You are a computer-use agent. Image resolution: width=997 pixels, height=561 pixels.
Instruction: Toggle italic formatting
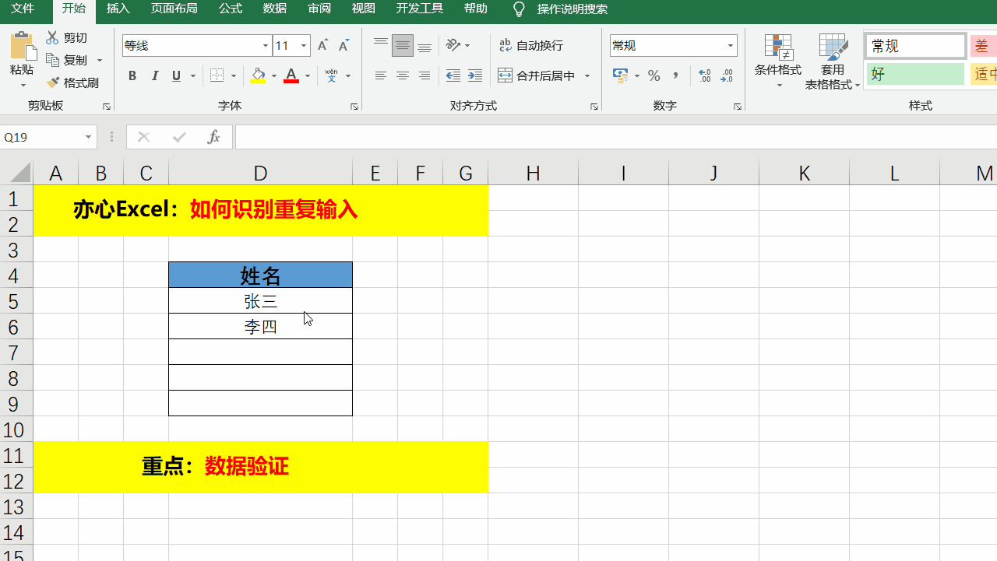154,75
